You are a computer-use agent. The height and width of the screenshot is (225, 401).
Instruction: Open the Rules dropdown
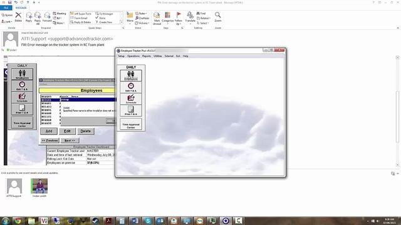point(141,13)
